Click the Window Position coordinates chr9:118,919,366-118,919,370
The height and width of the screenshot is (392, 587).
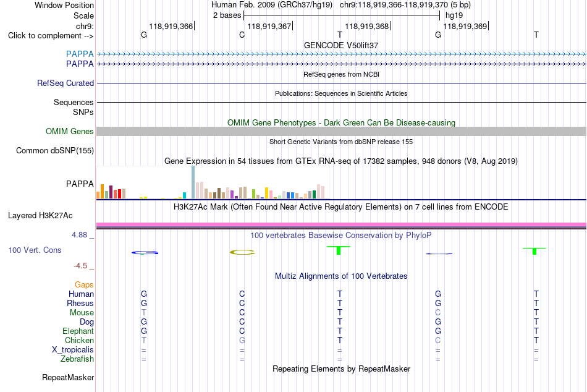394,5
